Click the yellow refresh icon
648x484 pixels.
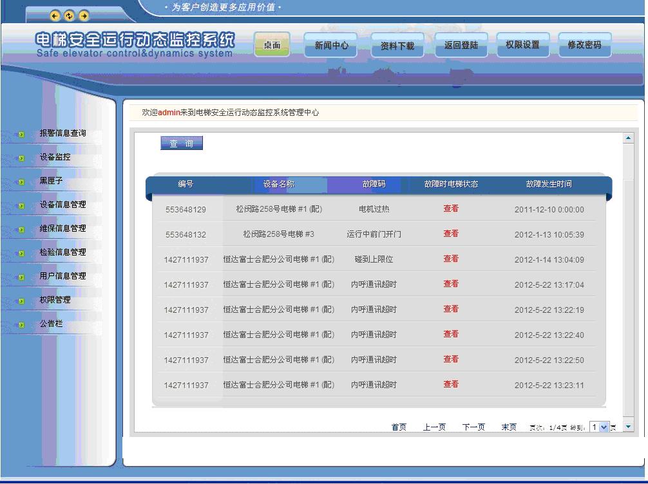[x=69, y=16]
